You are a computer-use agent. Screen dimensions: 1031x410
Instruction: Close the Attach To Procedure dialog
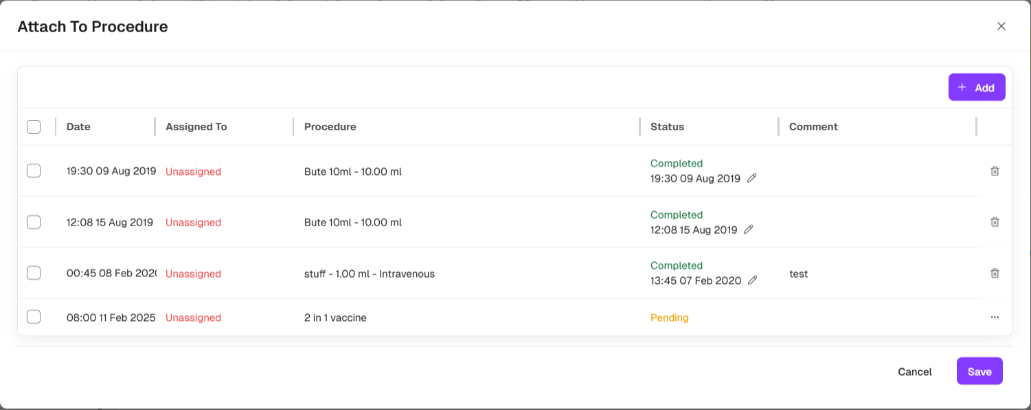point(1001,27)
